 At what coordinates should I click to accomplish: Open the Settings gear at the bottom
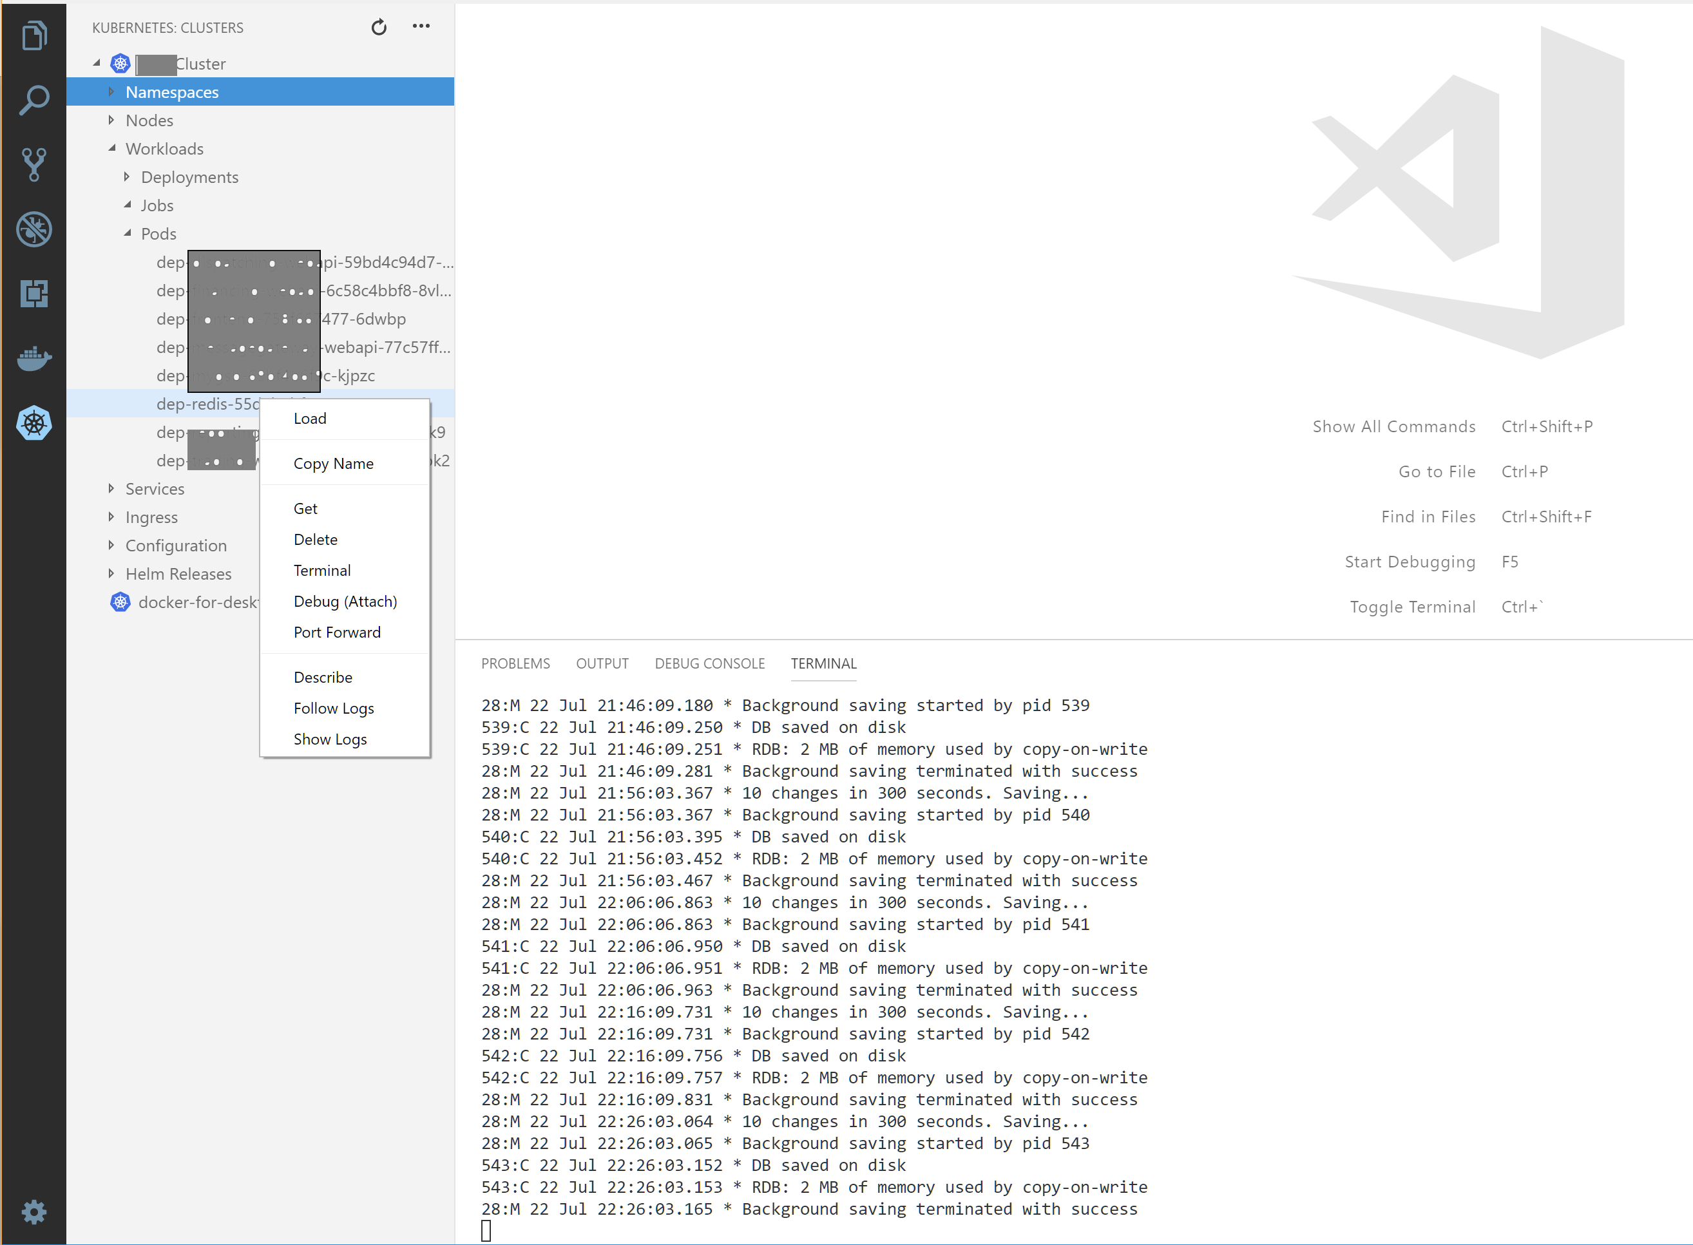click(x=34, y=1212)
